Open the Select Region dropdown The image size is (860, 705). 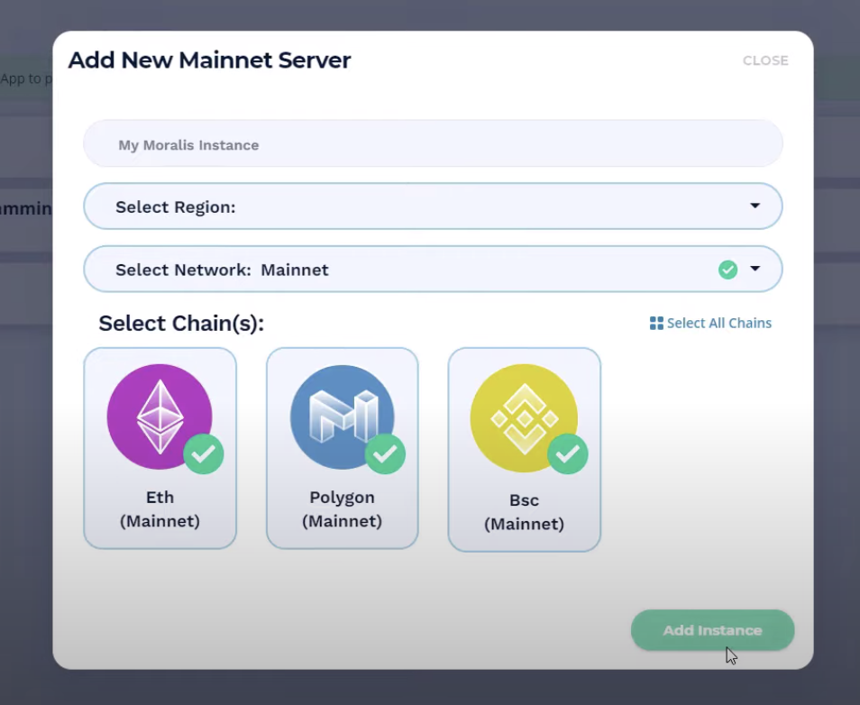tap(433, 206)
